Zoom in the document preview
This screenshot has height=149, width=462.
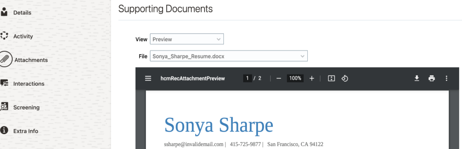[312, 79]
